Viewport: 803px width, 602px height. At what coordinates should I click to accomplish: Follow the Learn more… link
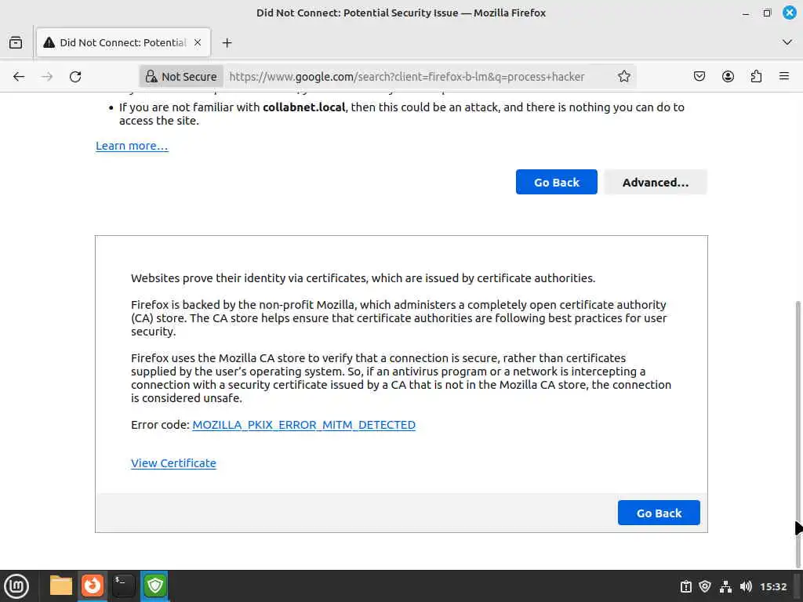pos(132,146)
